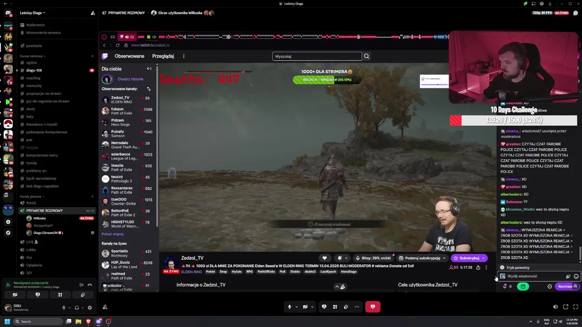Disconnect from voice via the hang-up phone icon
This screenshot has height=327, width=582.
click(x=90, y=285)
